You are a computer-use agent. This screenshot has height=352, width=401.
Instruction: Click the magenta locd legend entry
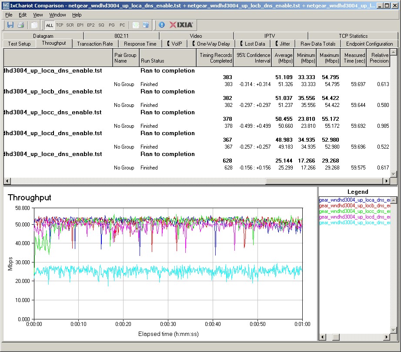(x=354, y=217)
